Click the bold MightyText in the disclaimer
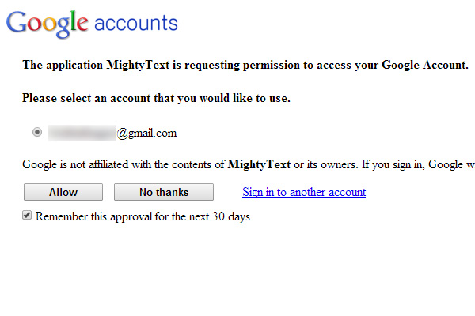Viewport: 475px width, 316px height. tap(259, 164)
